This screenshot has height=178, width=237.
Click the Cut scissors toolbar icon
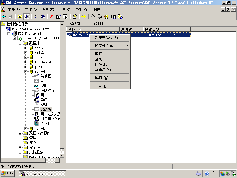36,17
